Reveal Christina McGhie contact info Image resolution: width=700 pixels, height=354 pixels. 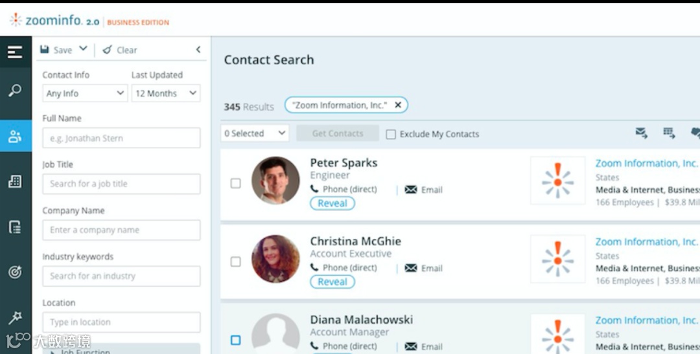pos(332,282)
